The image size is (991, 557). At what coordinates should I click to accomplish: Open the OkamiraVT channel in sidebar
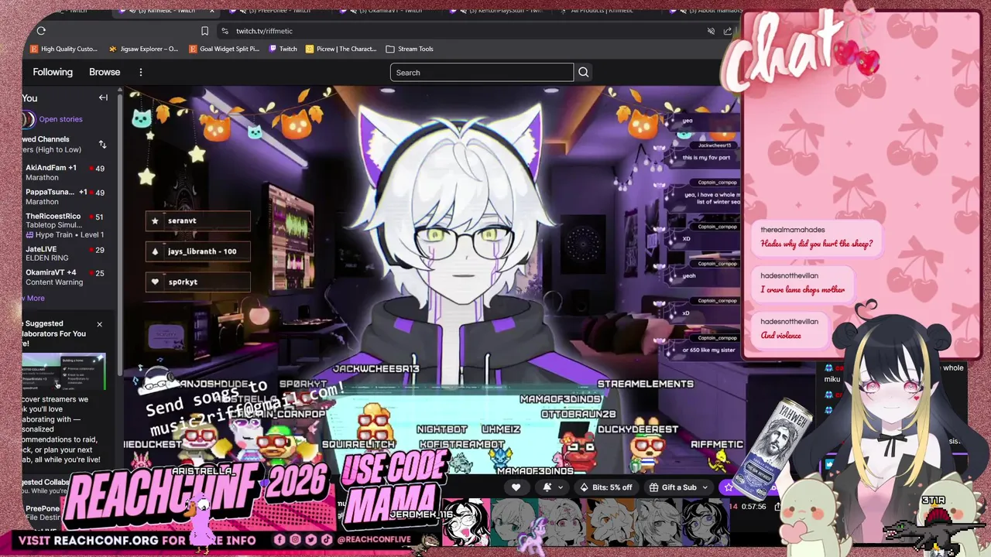click(65, 277)
